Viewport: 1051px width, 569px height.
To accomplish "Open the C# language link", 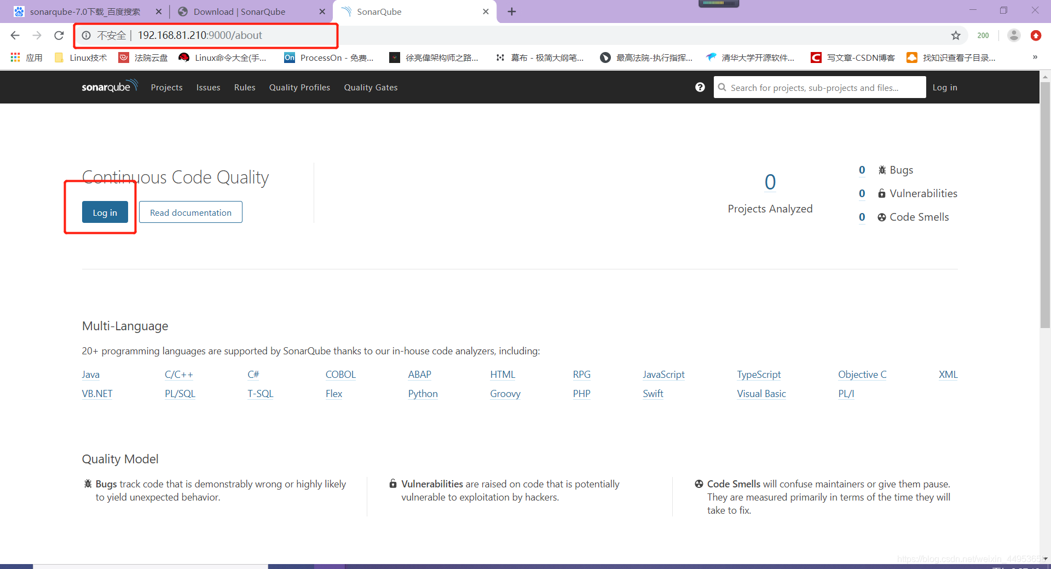I will click(x=253, y=375).
